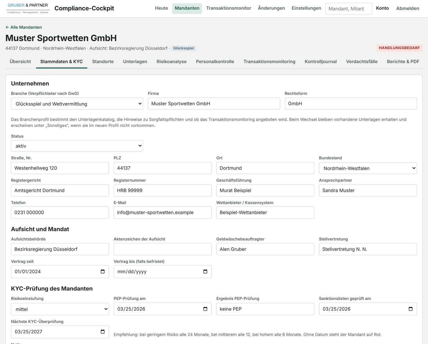The image size is (428, 344).
Task: Go to Heute in top navigation
Action: pos(161,8)
